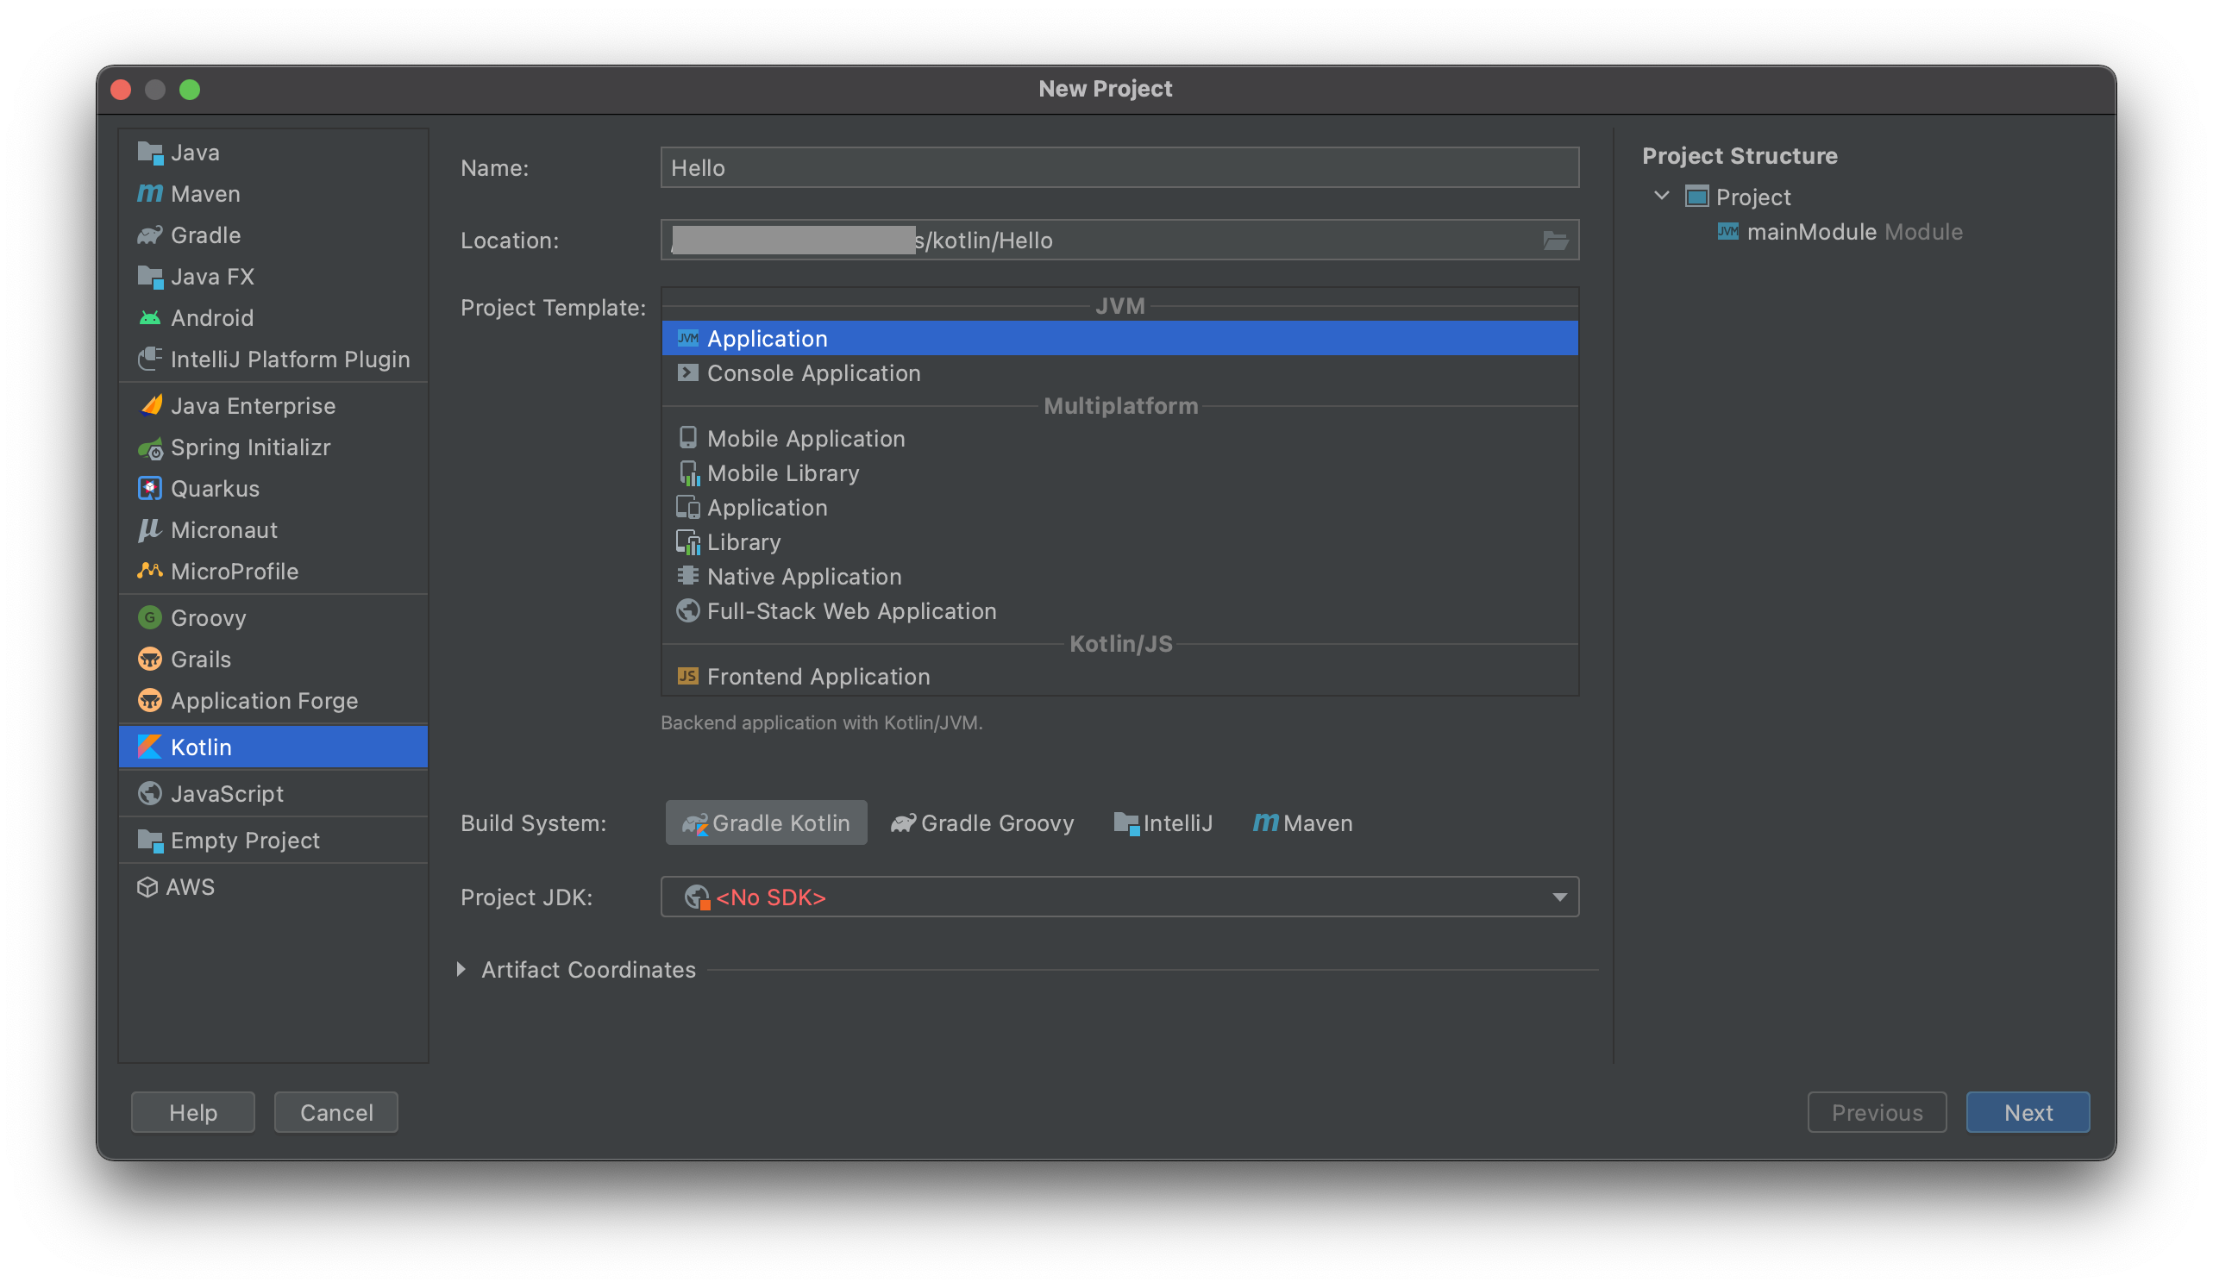
Task: Select Multiplatform Application template
Action: tap(1119, 508)
